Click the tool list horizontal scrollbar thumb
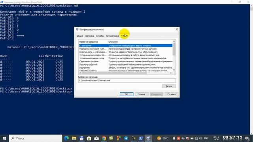 coord(114,73)
